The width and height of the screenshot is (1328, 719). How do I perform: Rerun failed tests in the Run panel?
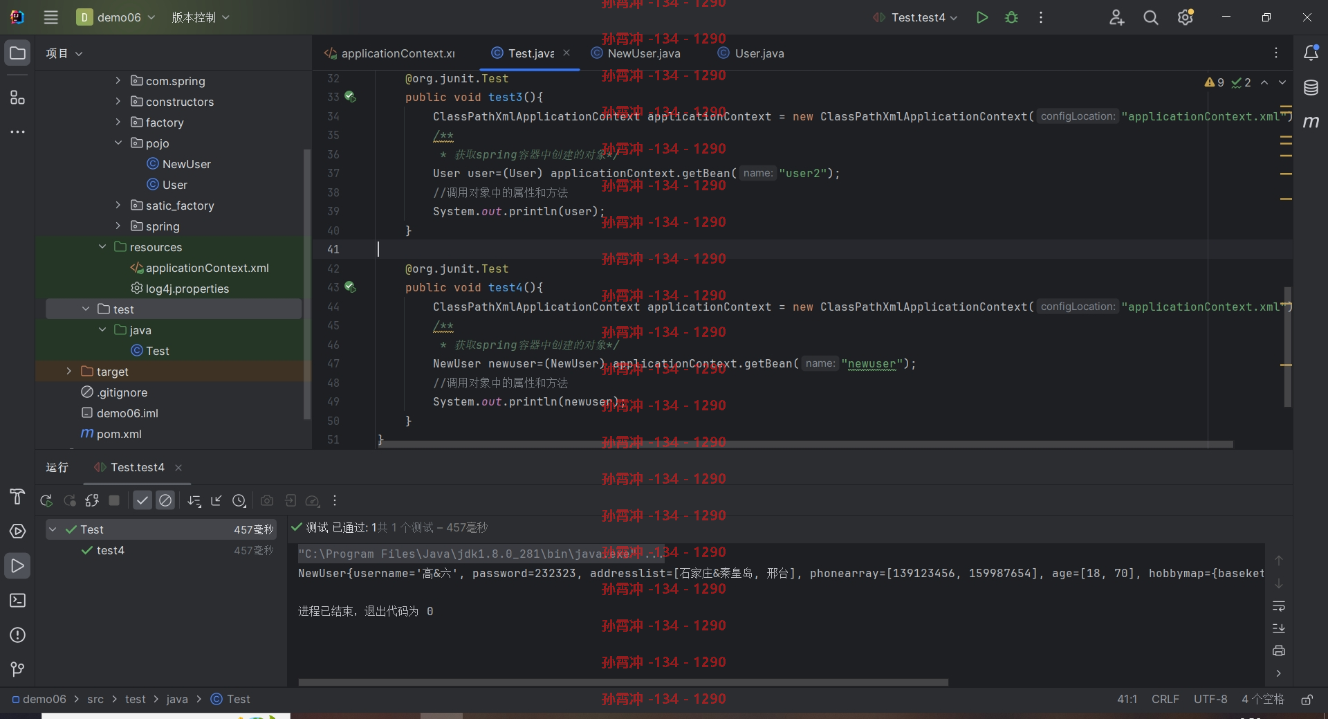[69, 500]
